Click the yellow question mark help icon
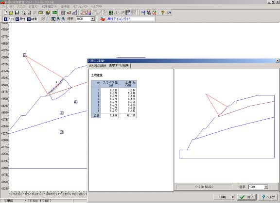 click(x=162, y=13)
